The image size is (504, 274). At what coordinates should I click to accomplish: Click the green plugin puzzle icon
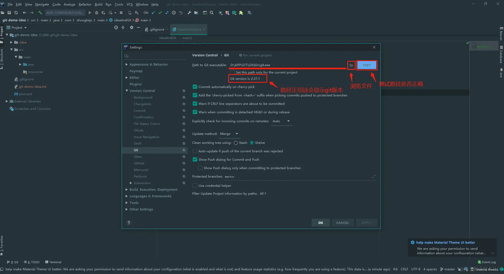point(241,13)
